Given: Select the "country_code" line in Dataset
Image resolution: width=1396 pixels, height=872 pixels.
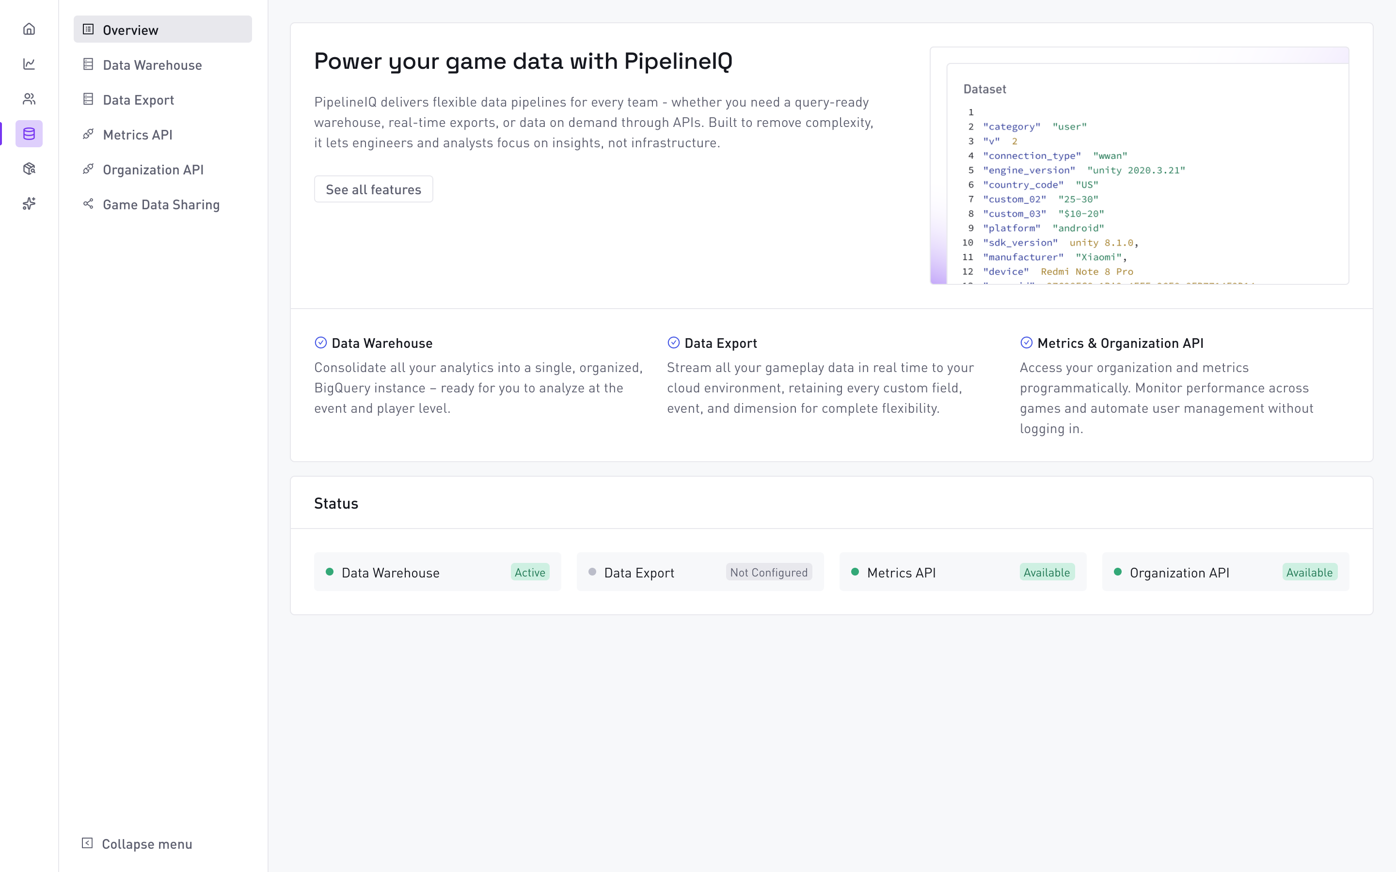Looking at the screenshot, I should pyautogui.click(x=1041, y=185).
